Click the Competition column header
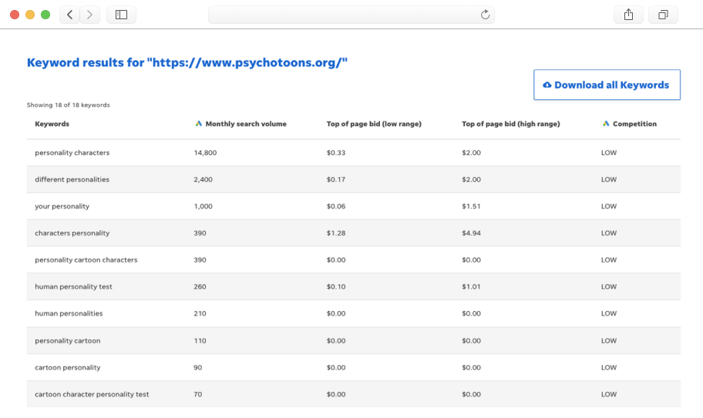This screenshot has height=418, width=703. pyautogui.click(x=634, y=124)
